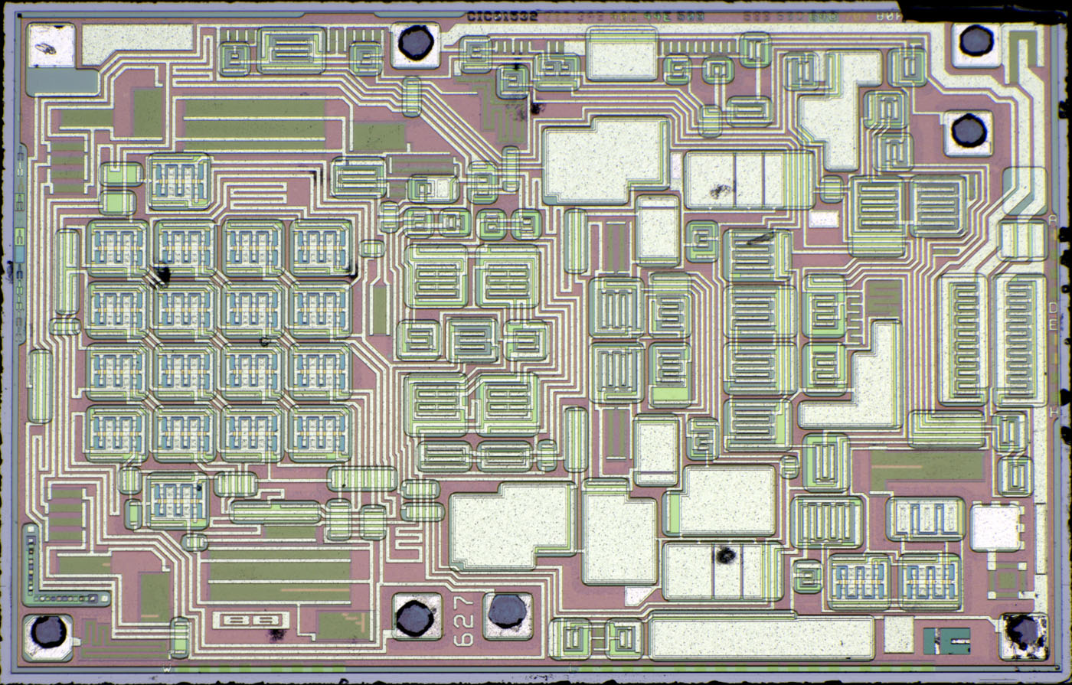The height and width of the screenshot is (685, 1072).
Task: Select top-left transistor in the 4x4 array
Action: (116, 248)
